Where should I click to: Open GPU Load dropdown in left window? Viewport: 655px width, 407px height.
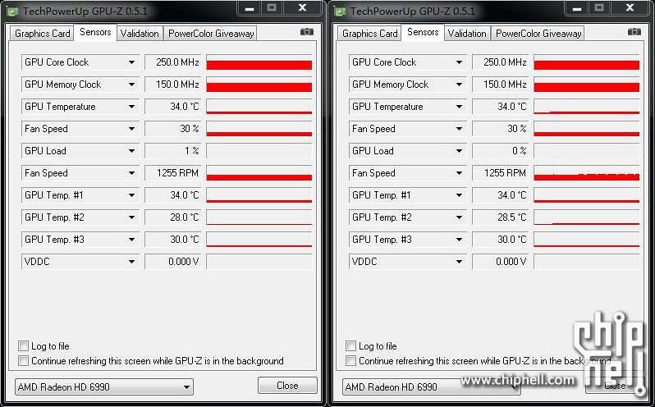[80, 151]
